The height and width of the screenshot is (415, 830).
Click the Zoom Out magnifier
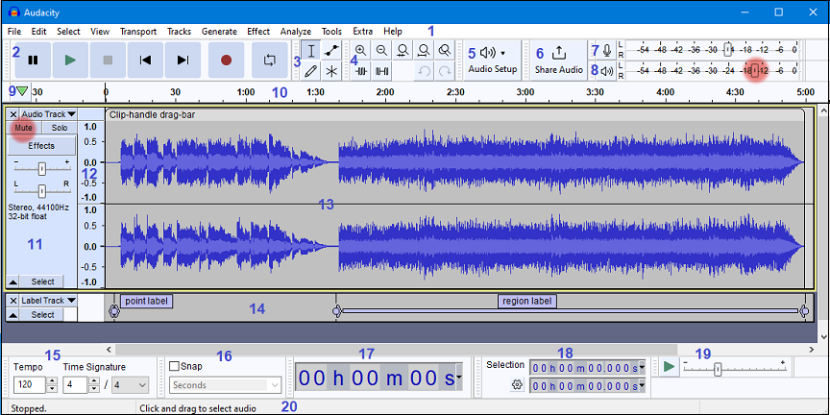[x=381, y=51]
